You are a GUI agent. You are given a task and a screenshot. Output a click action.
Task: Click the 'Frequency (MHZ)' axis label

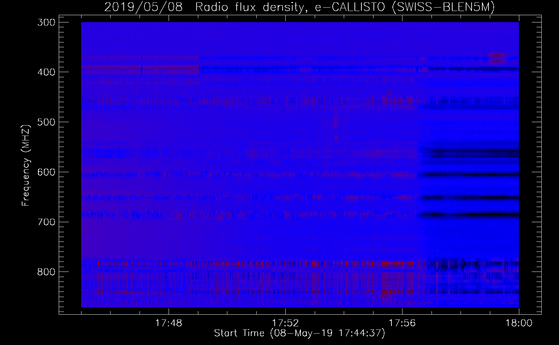click(x=26, y=165)
